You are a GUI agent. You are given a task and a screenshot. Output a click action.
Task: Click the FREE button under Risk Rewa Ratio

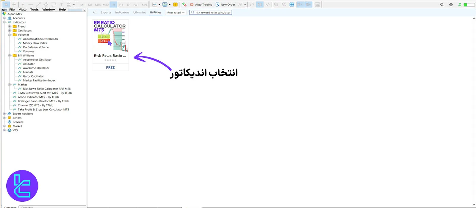[110, 67]
